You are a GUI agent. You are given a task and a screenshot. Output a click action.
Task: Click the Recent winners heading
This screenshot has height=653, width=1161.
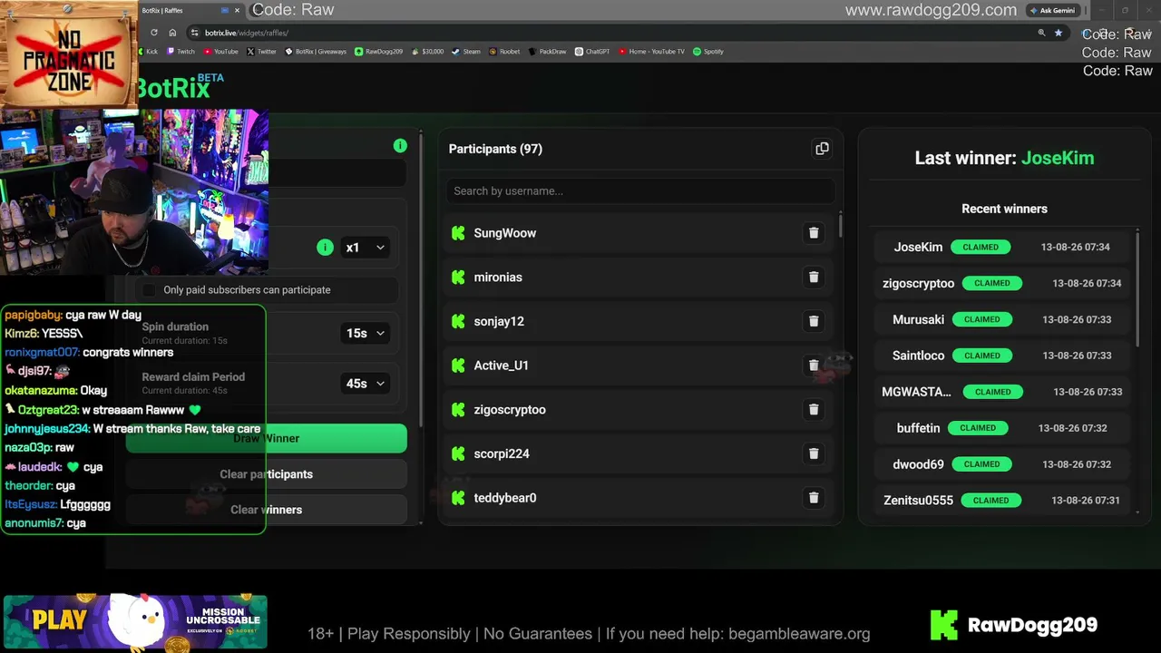(x=1004, y=209)
